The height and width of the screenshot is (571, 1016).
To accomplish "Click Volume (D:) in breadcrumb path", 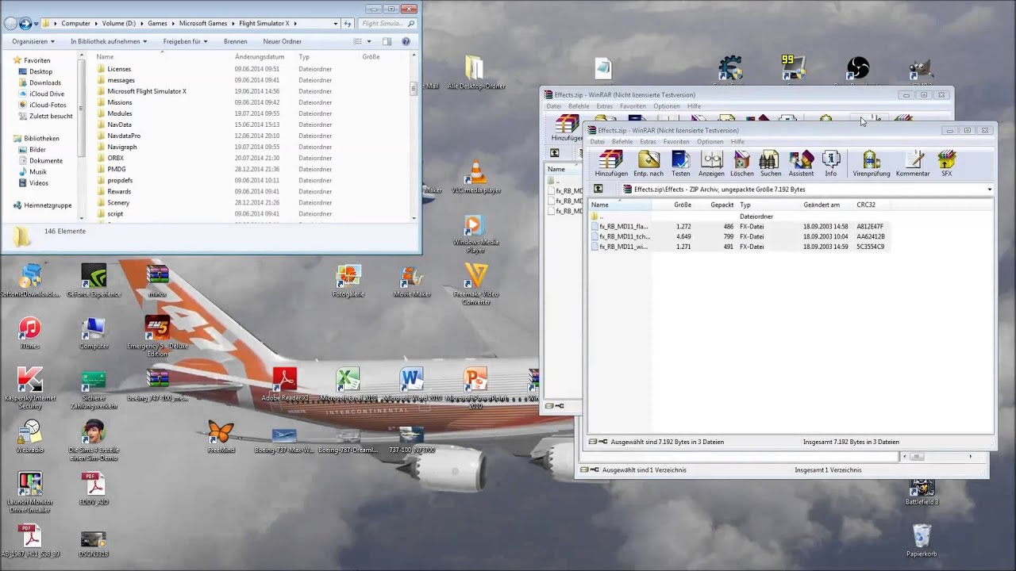I will pyautogui.click(x=117, y=24).
